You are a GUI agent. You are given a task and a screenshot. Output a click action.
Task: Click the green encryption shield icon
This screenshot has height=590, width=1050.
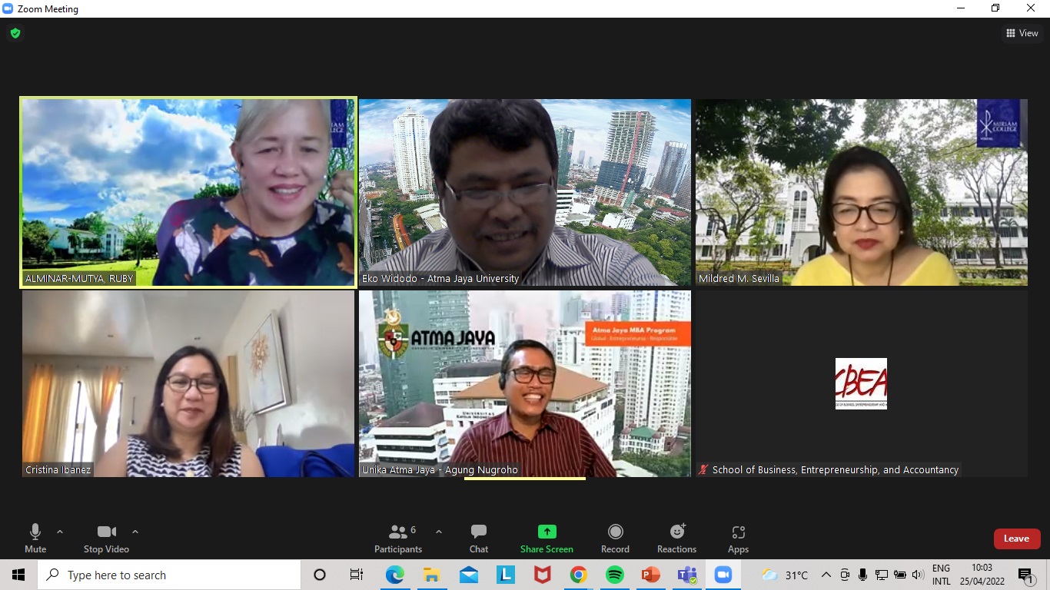pos(15,33)
